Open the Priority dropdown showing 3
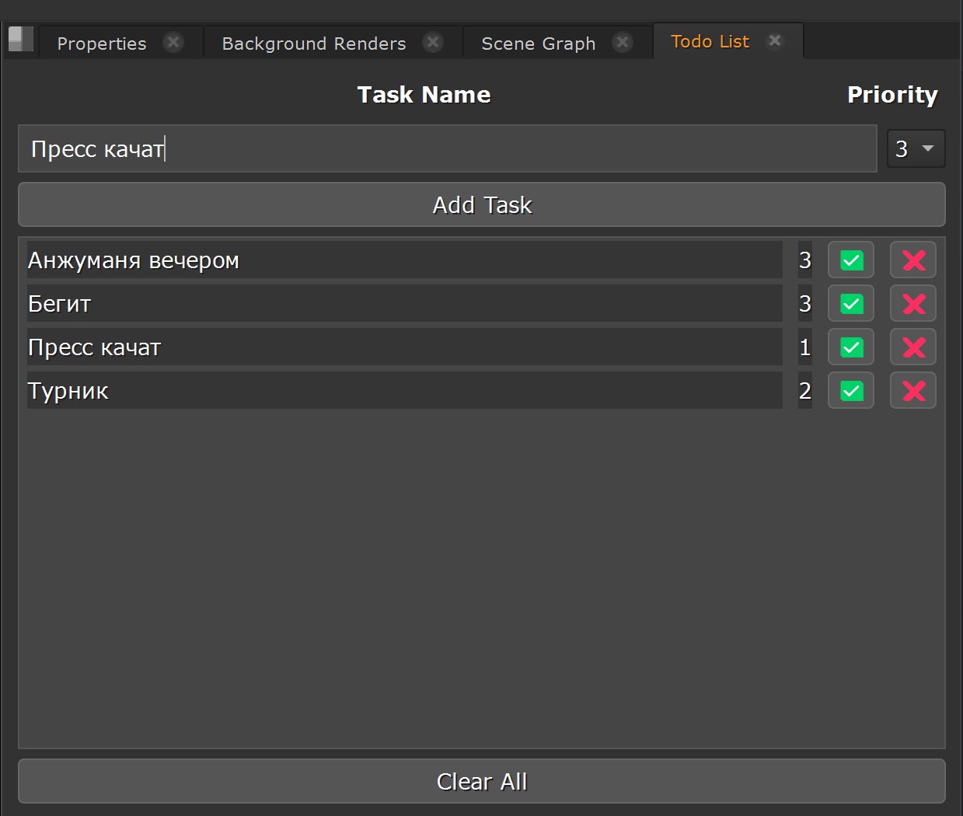This screenshot has width=963, height=816. pos(916,148)
